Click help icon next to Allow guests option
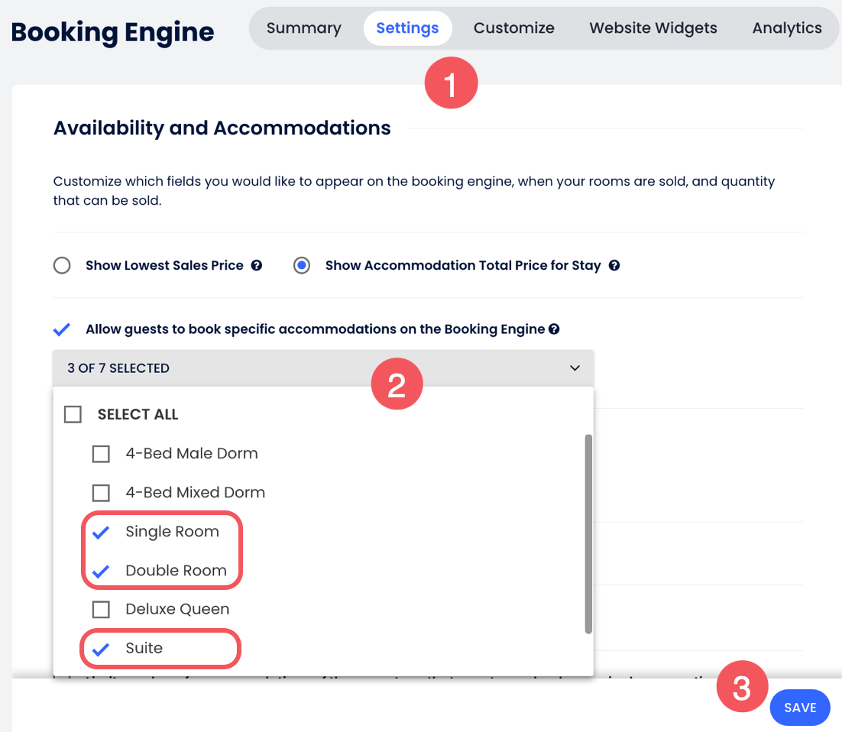 click(x=554, y=329)
